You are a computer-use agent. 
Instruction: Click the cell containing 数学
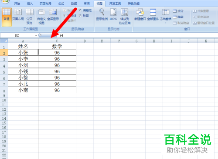click(57, 46)
